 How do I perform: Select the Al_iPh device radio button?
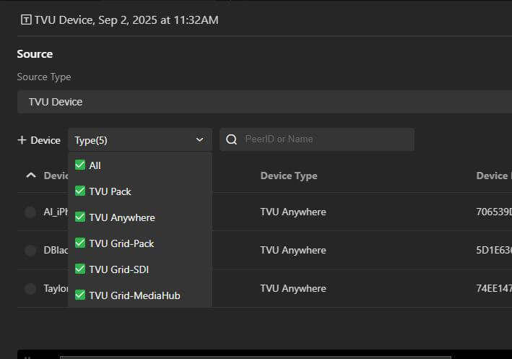[30, 212]
